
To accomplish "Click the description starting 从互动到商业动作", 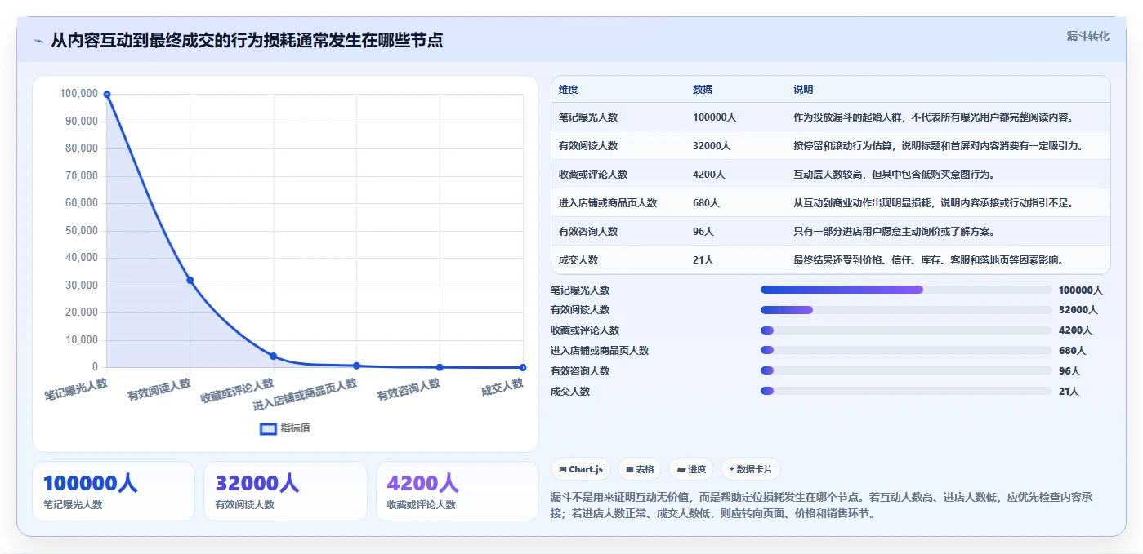I will [x=933, y=203].
